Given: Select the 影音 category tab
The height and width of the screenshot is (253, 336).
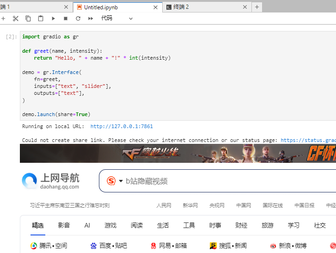Looking at the screenshot, I should [64, 225].
